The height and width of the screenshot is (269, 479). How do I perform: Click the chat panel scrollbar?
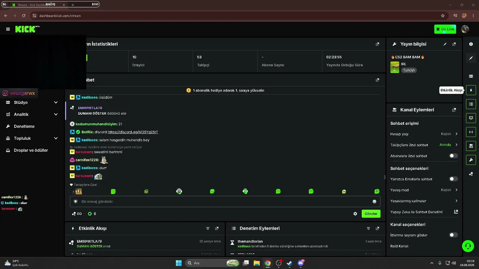coord(384,177)
